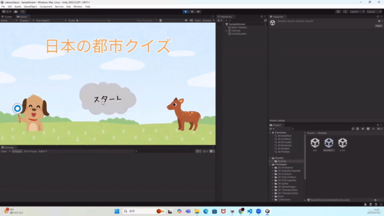Click the Pause button in Unity toolbar
This screenshot has height=216, width=384.
[192, 11]
